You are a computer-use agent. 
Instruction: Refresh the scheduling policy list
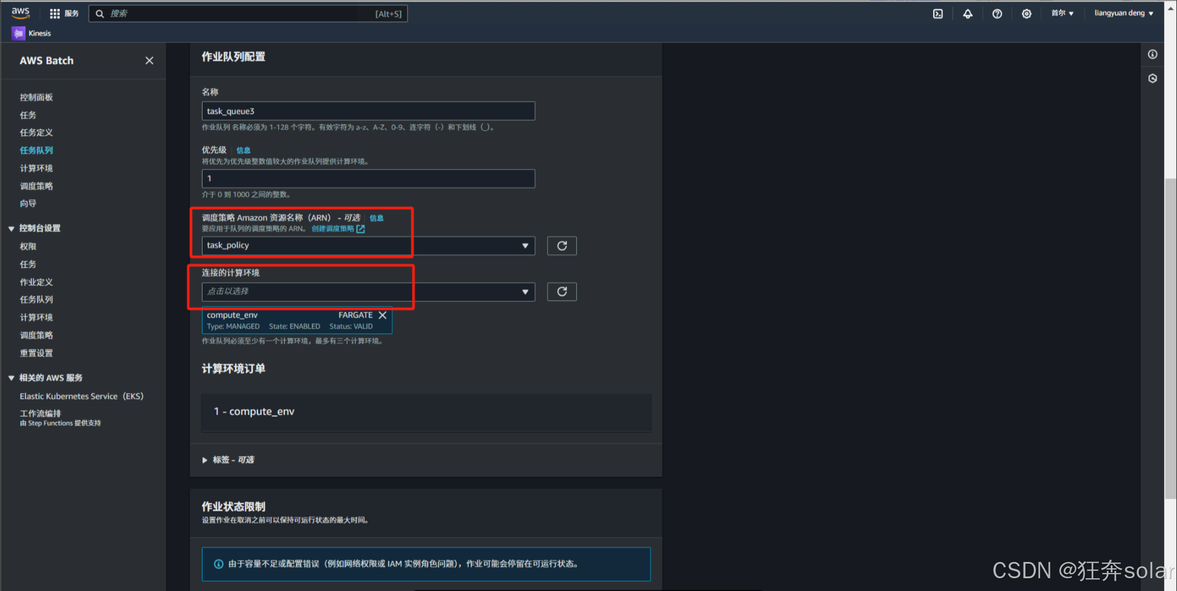click(x=562, y=246)
